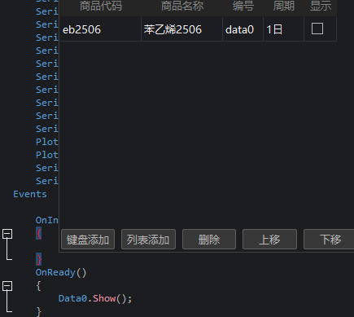Image resolution: width=354 pixels, height=317 pixels.
Task: Tick the 显示 checkbox for eb2506
Action: pyautogui.click(x=317, y=29)
